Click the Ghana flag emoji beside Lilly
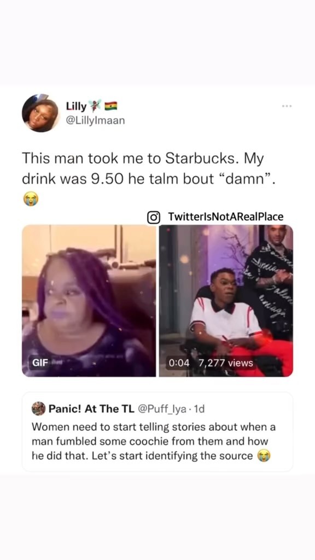Viewport: 315px width, 560px height. 111,106
